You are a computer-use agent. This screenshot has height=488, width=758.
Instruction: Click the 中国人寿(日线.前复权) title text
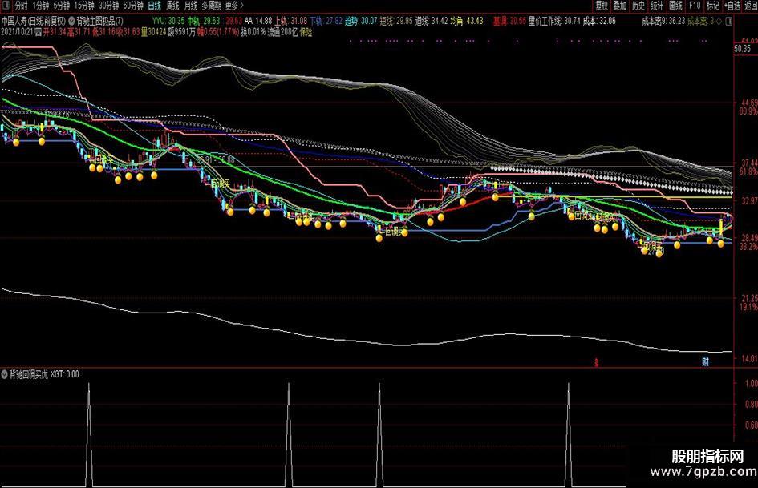(x=34, y=22)
